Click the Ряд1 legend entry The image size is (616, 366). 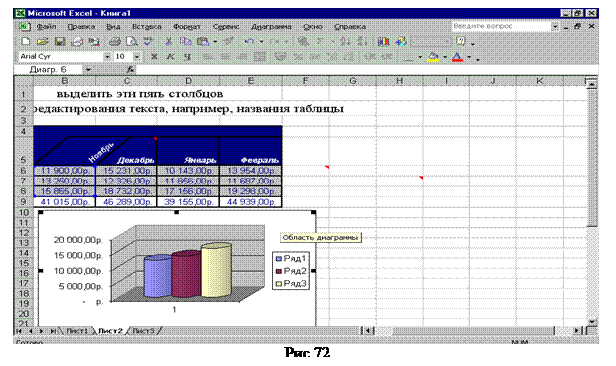pos(291,258)
